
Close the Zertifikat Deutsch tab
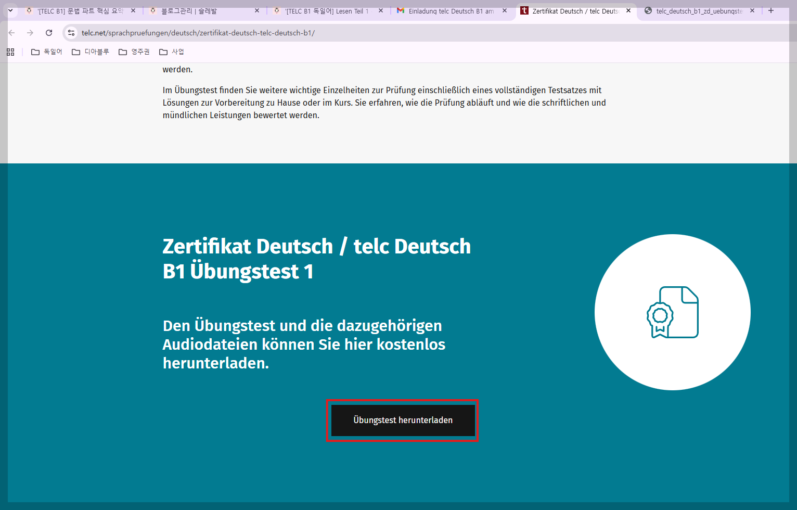(628, 11)
